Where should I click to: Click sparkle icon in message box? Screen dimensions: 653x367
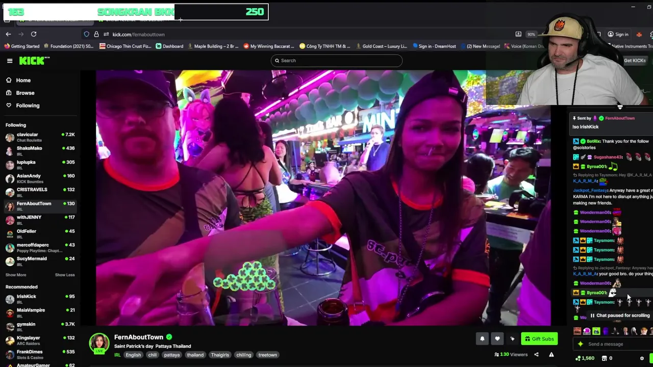click(581, 344)
